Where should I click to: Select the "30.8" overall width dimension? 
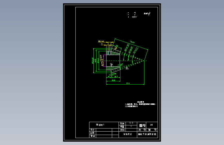[x=113, y=80]
